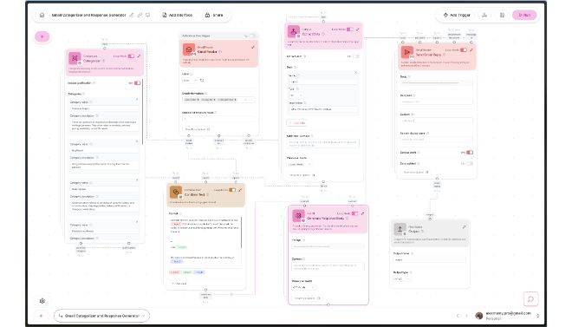Open the Email information multi-select dropdown
Image resolution: width=572 pixels, height=327 pixels.
coord(218,100)
